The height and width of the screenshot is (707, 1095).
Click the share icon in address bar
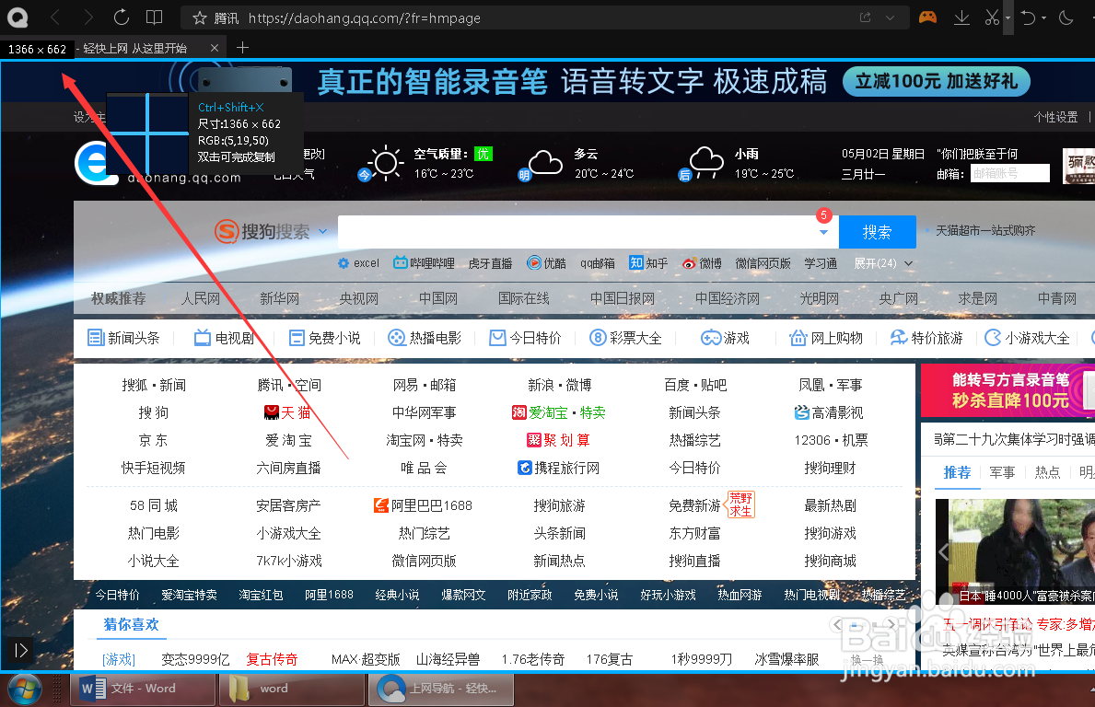[866, 17]
